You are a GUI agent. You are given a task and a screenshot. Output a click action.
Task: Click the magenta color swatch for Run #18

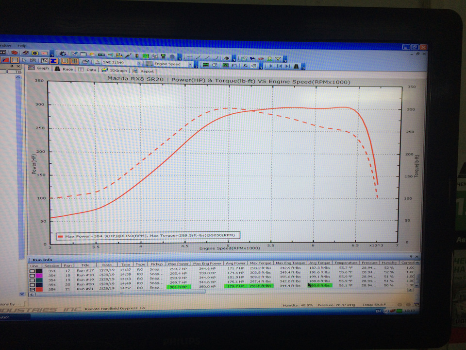point(39,276)
